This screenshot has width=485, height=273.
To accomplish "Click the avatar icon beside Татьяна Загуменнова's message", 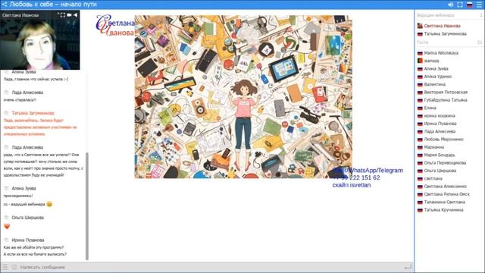I will pyautogui.click(x=6, y=113).
